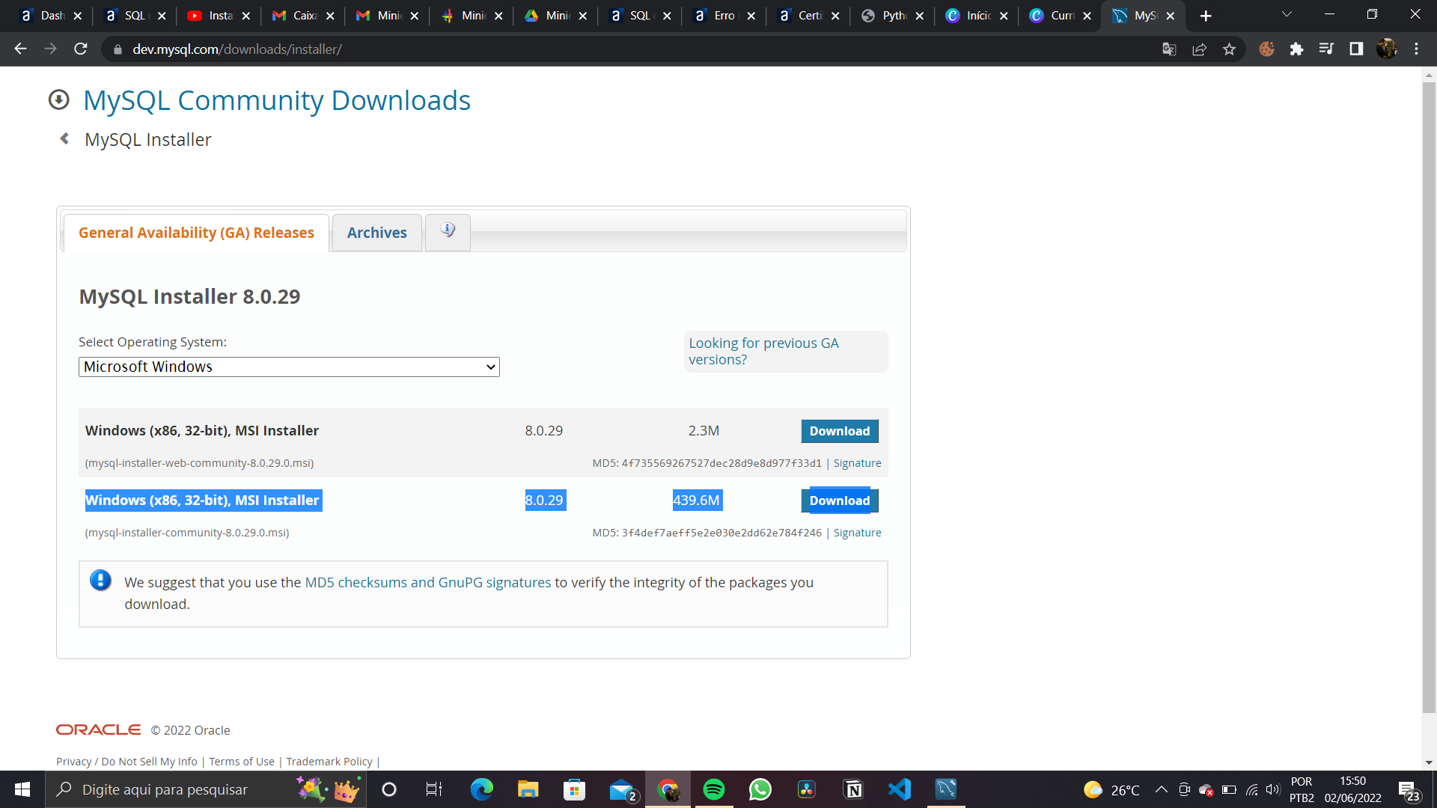Open MySQL Workbench from taskbar

[x=946, y=789]
